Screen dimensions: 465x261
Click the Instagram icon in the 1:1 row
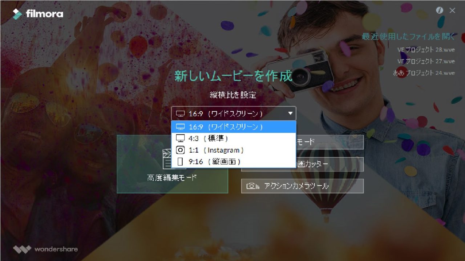tap(180, 150)
